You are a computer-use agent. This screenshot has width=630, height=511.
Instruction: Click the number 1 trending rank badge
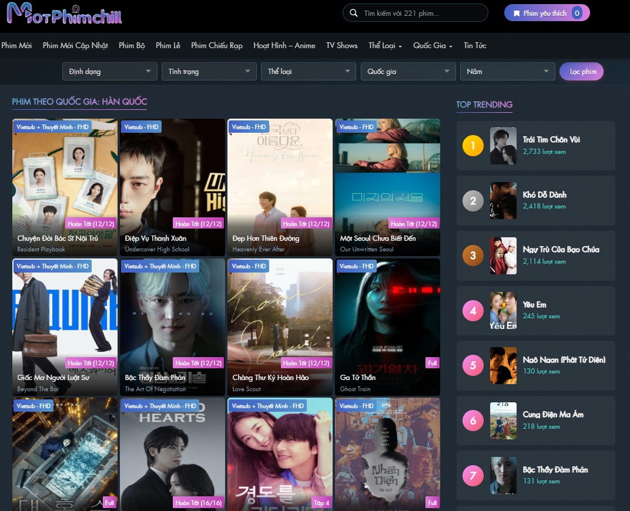tap(473, 146)
